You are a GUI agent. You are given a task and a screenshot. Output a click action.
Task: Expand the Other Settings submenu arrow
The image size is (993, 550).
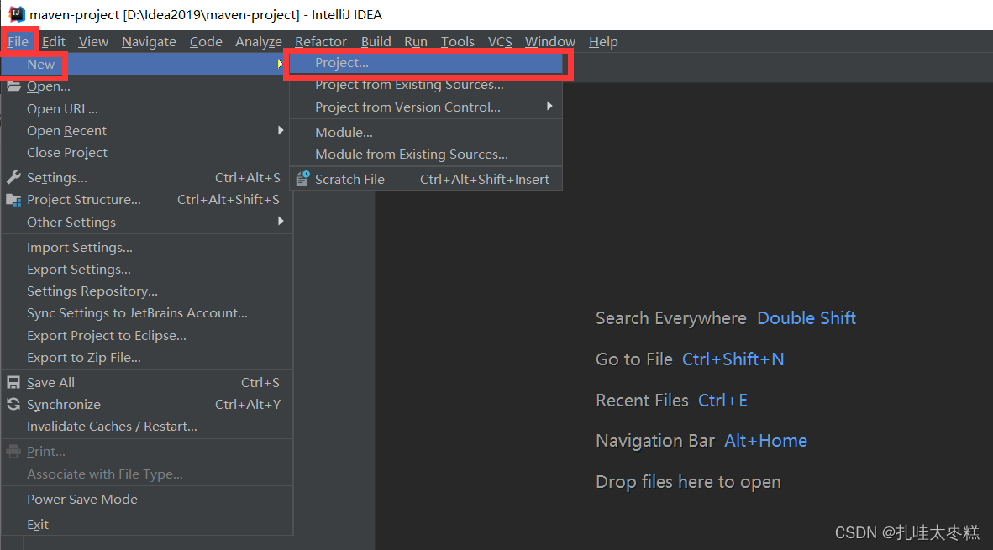[x=281, y=222]
